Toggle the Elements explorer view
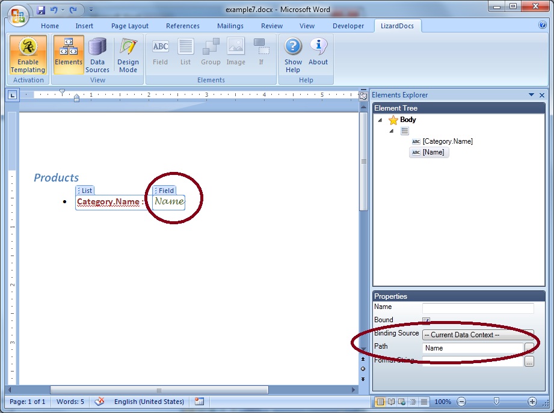 click(69, 55)
